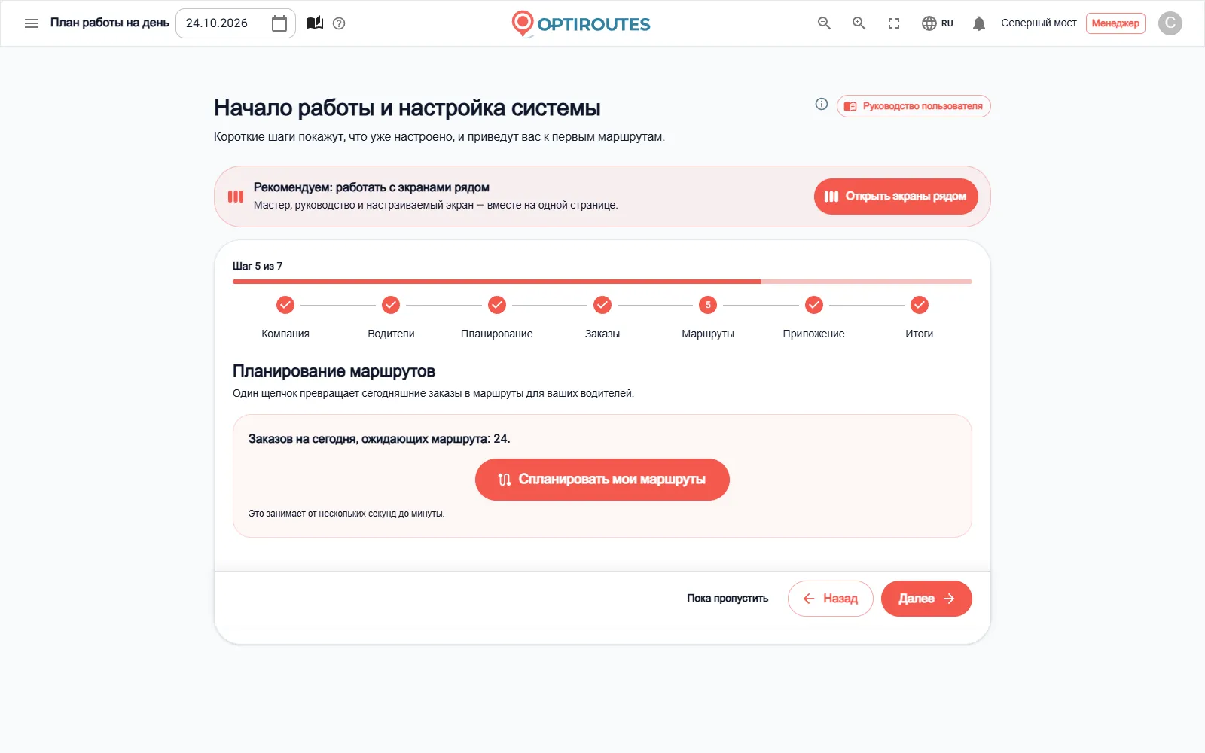Image resolution: width=1205 pixels, height=753 pixels.
Task: Click the zoom-in magnifier icon
Action: coord(859,23)
